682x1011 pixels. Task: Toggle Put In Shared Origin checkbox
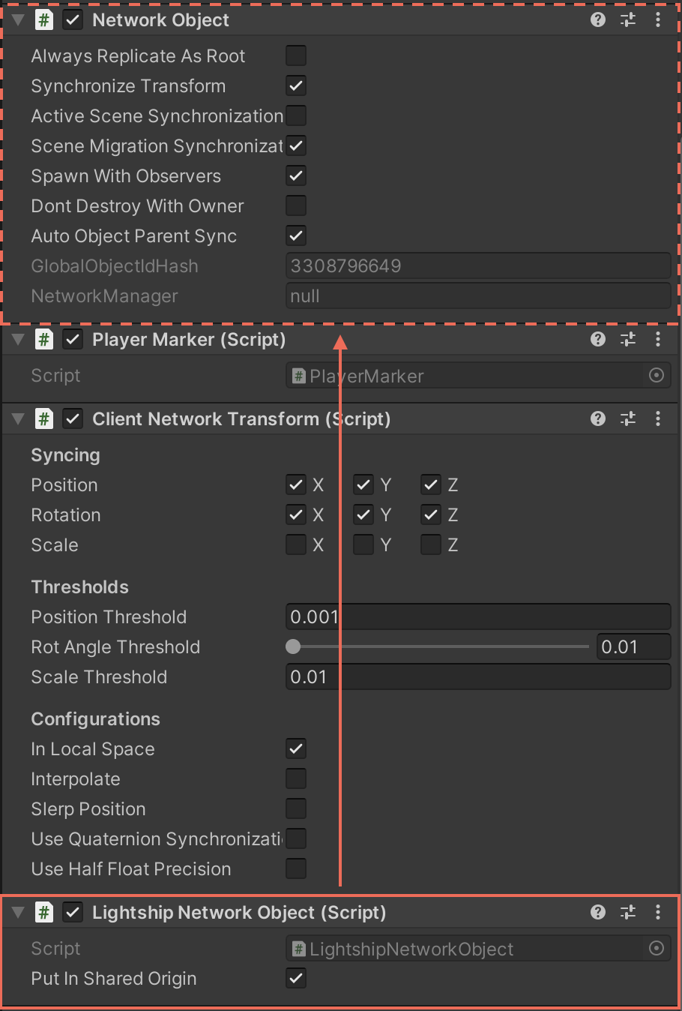(x=296, y=979)
